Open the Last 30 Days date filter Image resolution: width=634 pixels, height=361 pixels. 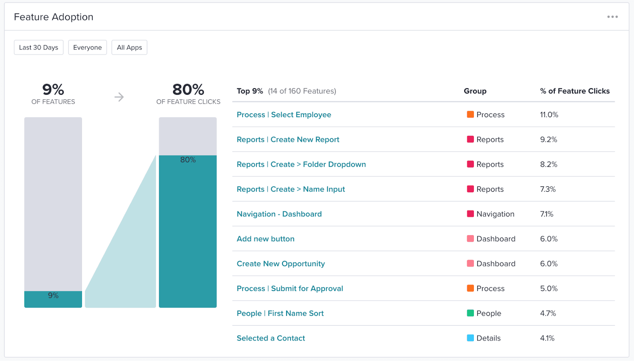38,47
